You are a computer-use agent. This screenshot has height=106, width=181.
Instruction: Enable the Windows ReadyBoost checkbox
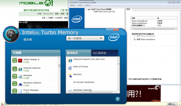point(135,36)
